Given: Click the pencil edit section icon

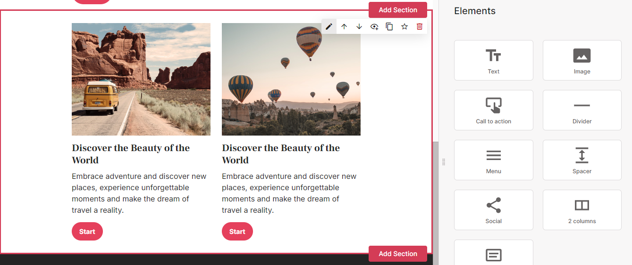Looking at the screenshot, I should tap(329, 26).
